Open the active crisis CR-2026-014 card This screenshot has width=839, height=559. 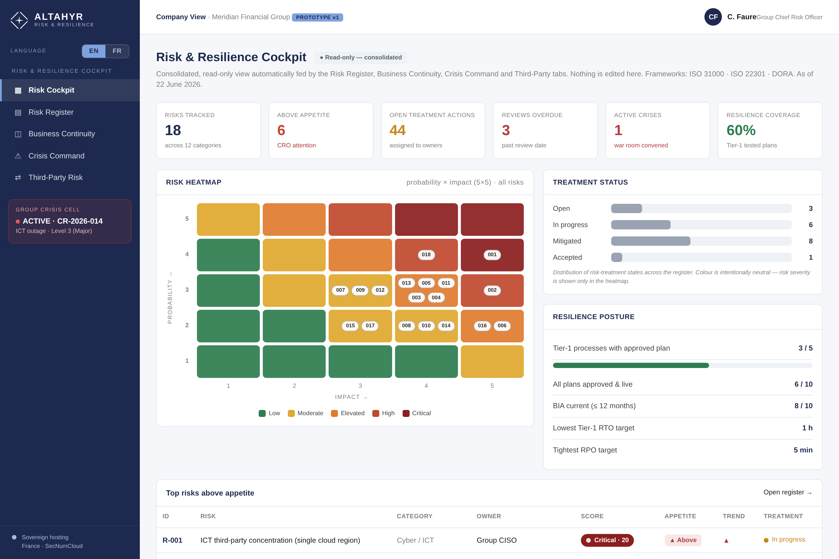tap(70, 221)
